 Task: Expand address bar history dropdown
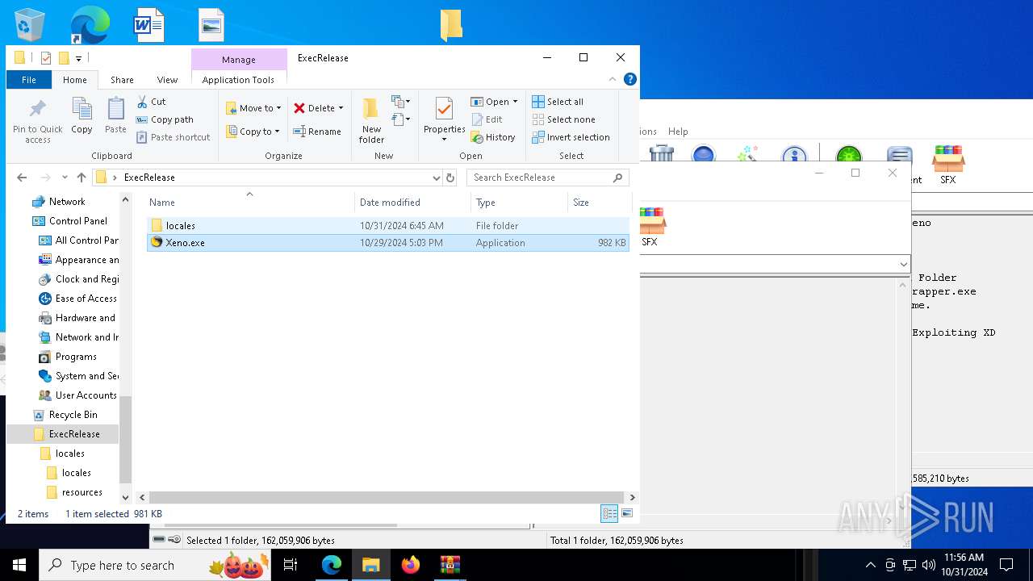pyautogui.click(x=436, y=178)
